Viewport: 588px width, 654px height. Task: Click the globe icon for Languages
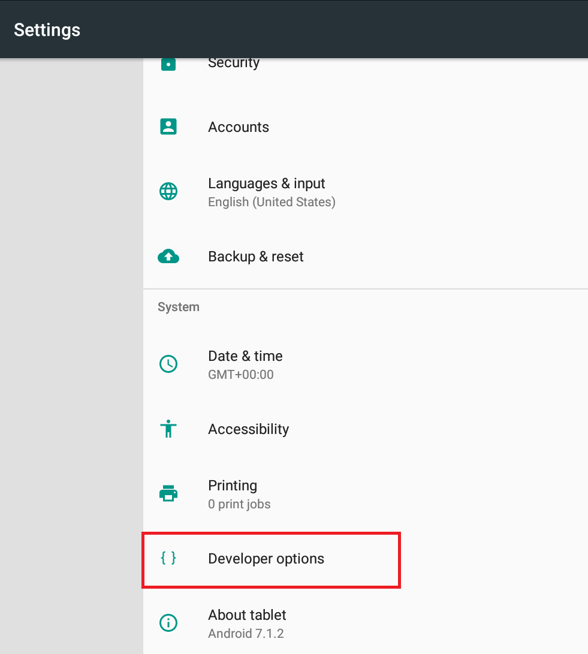pos(168,191)
